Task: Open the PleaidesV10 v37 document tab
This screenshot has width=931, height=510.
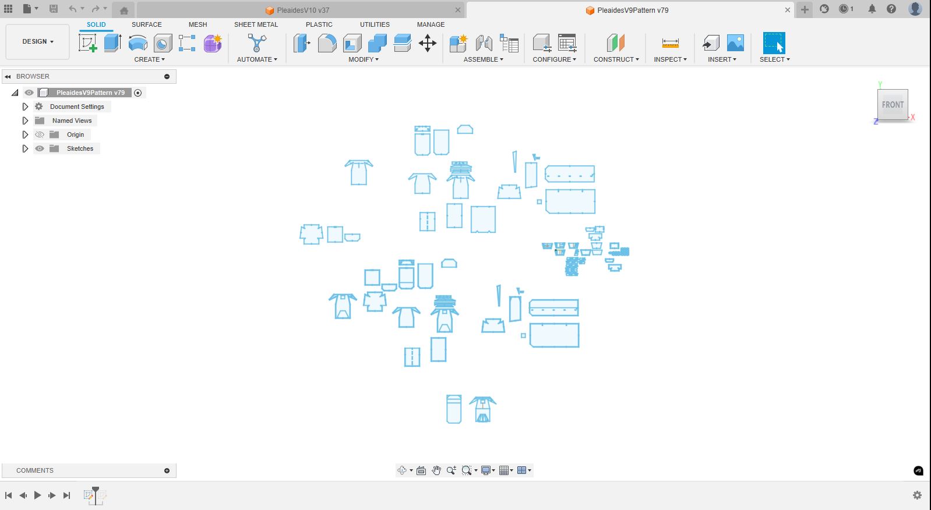Action: point(302,10)
